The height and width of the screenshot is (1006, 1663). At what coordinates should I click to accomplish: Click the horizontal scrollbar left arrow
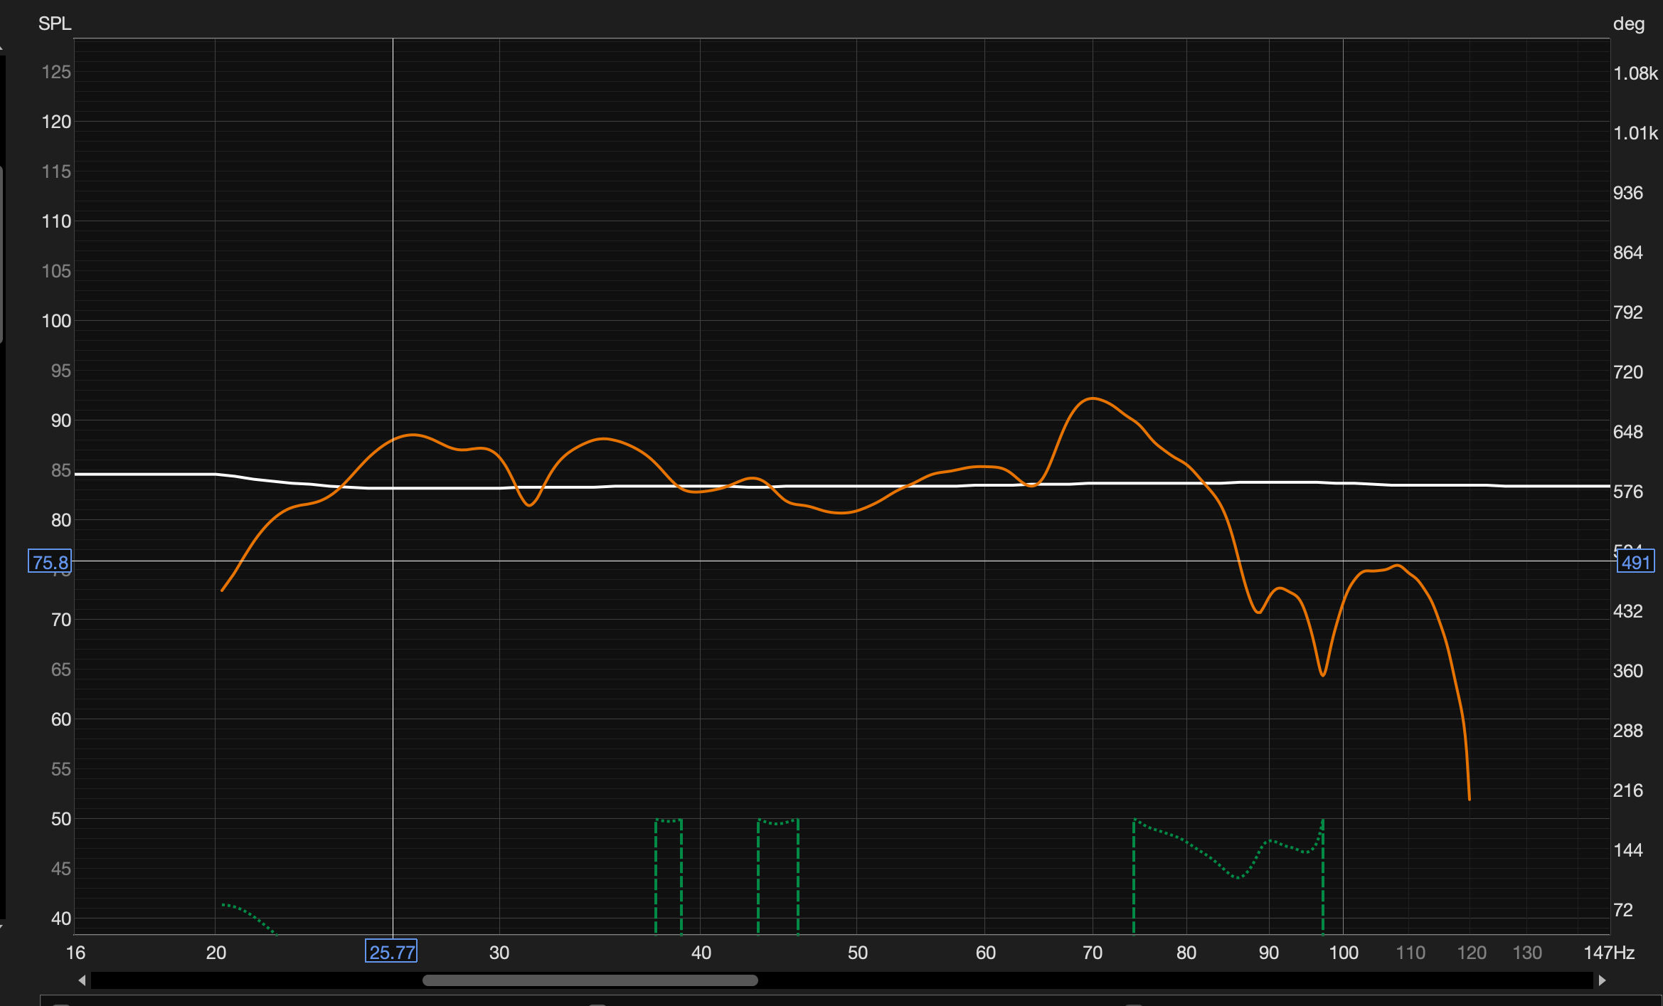(83, 980)
